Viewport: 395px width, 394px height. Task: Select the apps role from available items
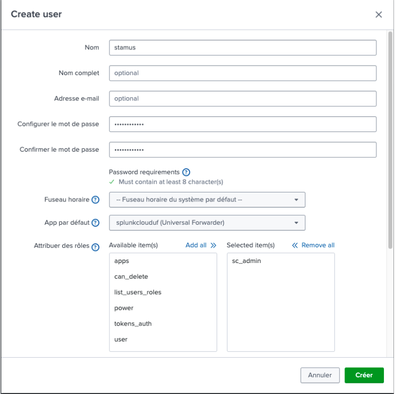122,261
